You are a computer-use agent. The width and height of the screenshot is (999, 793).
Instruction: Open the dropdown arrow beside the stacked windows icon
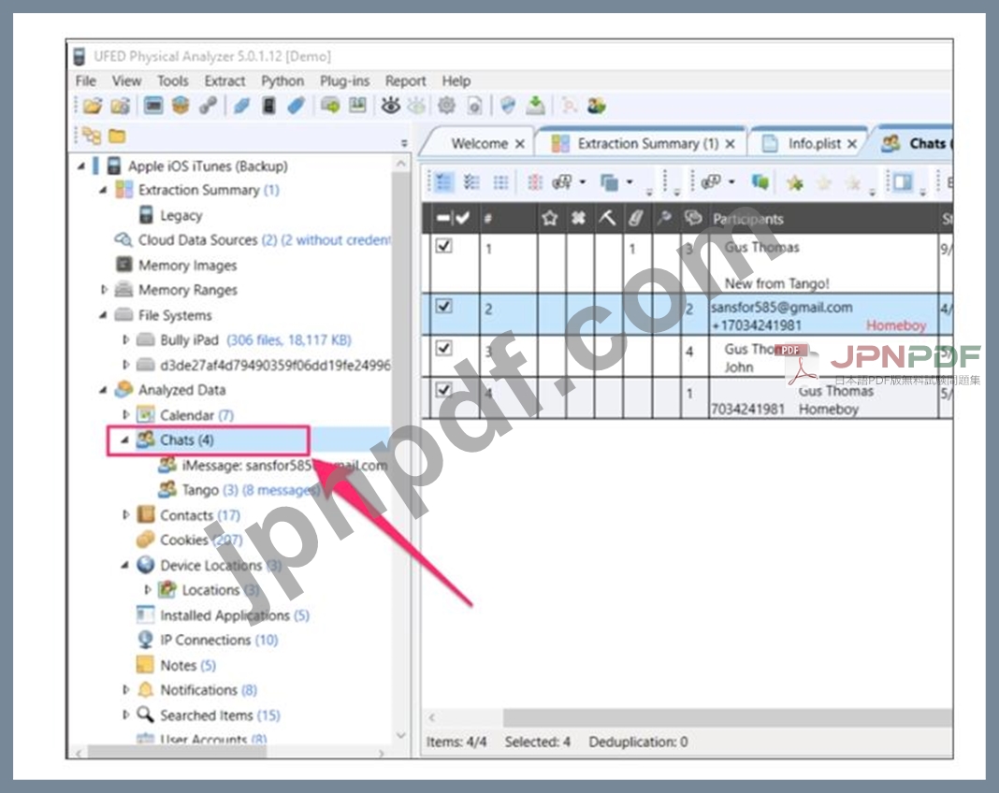(630, 182)
